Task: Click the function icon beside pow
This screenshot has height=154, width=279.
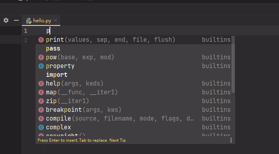Action: [x=41, y=57]
